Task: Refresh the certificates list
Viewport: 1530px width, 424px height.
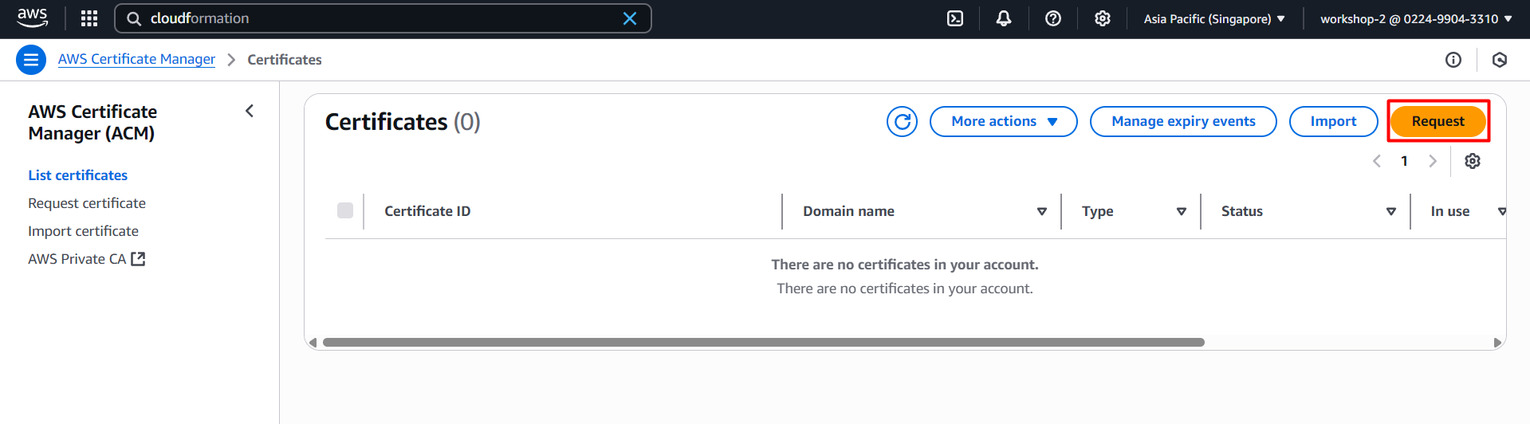Action: (902, 121)
